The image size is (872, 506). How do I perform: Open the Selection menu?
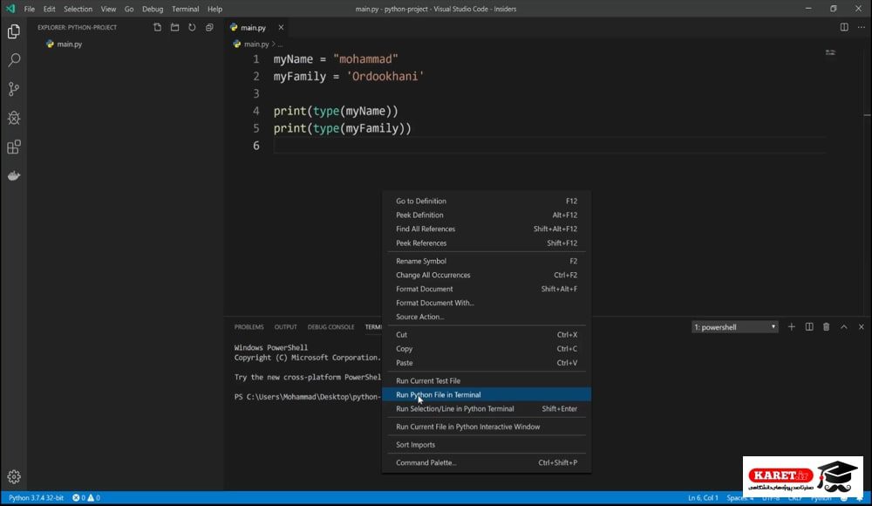78,9
